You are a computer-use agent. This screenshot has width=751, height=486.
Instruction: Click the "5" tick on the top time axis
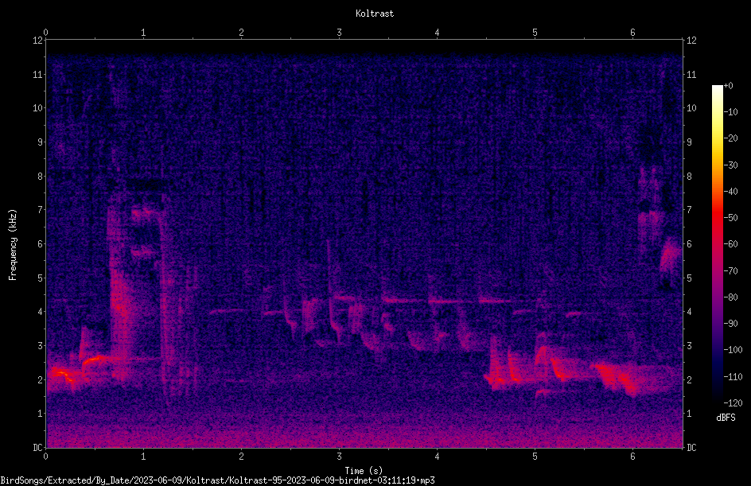tap(535, 33)
